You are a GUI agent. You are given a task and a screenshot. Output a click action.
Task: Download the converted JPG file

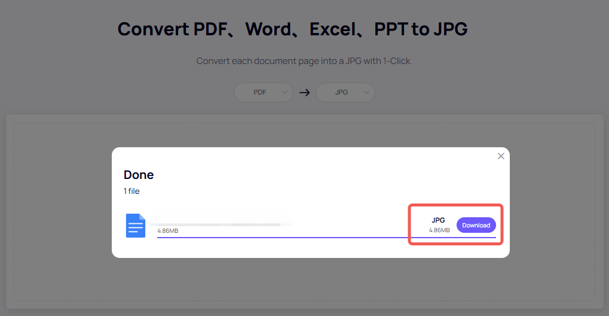coord(476,225)
